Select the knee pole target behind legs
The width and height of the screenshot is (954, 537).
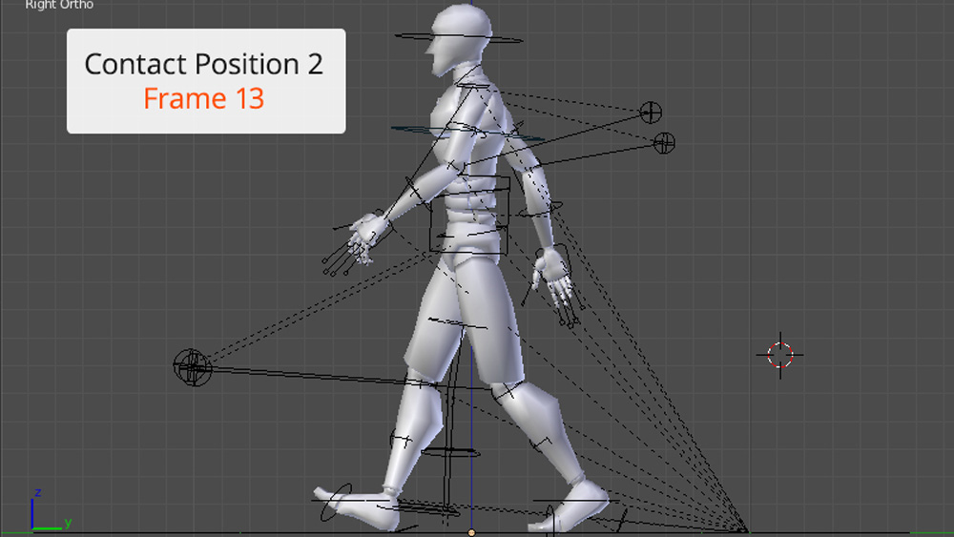(x=192, y=365)
